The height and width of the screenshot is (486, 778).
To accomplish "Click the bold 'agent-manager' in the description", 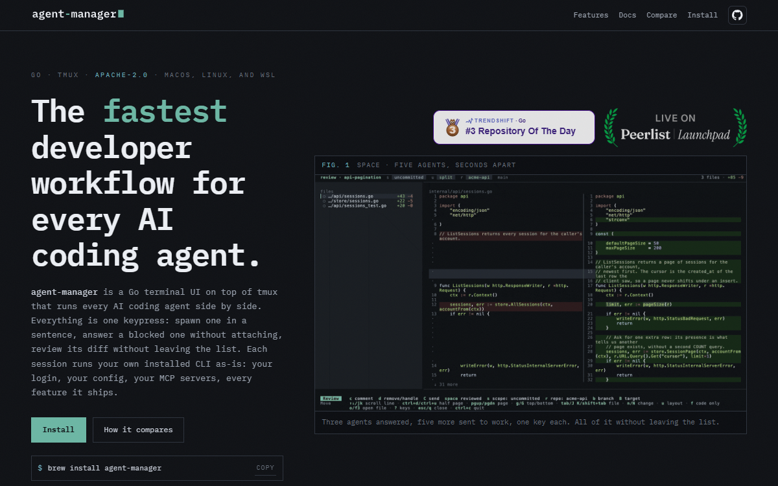I will (65, 292).
